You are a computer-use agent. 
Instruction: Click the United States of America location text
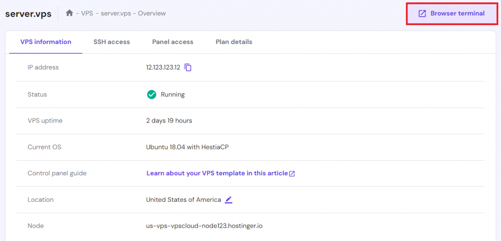pos(183,200)
